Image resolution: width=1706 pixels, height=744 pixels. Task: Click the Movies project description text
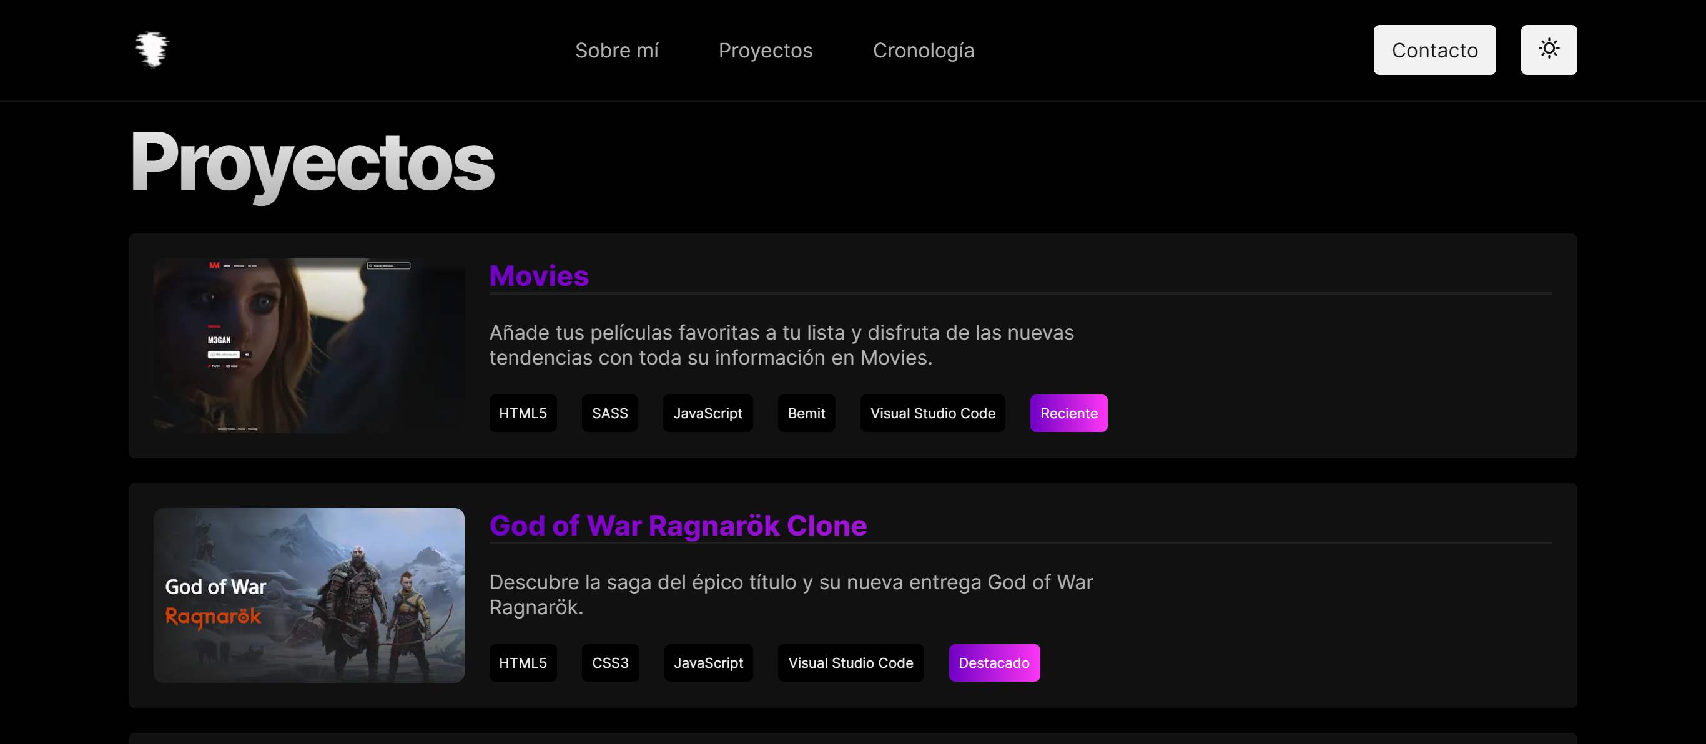pyautogui.click(x=780, y=345)
